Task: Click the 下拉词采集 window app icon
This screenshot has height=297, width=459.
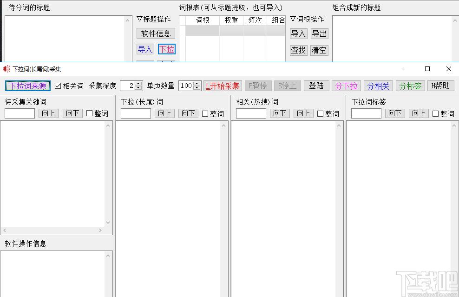Action: [x=7, y=69]
